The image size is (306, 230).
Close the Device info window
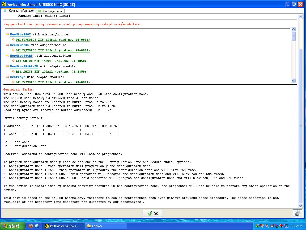click(300, 4)
